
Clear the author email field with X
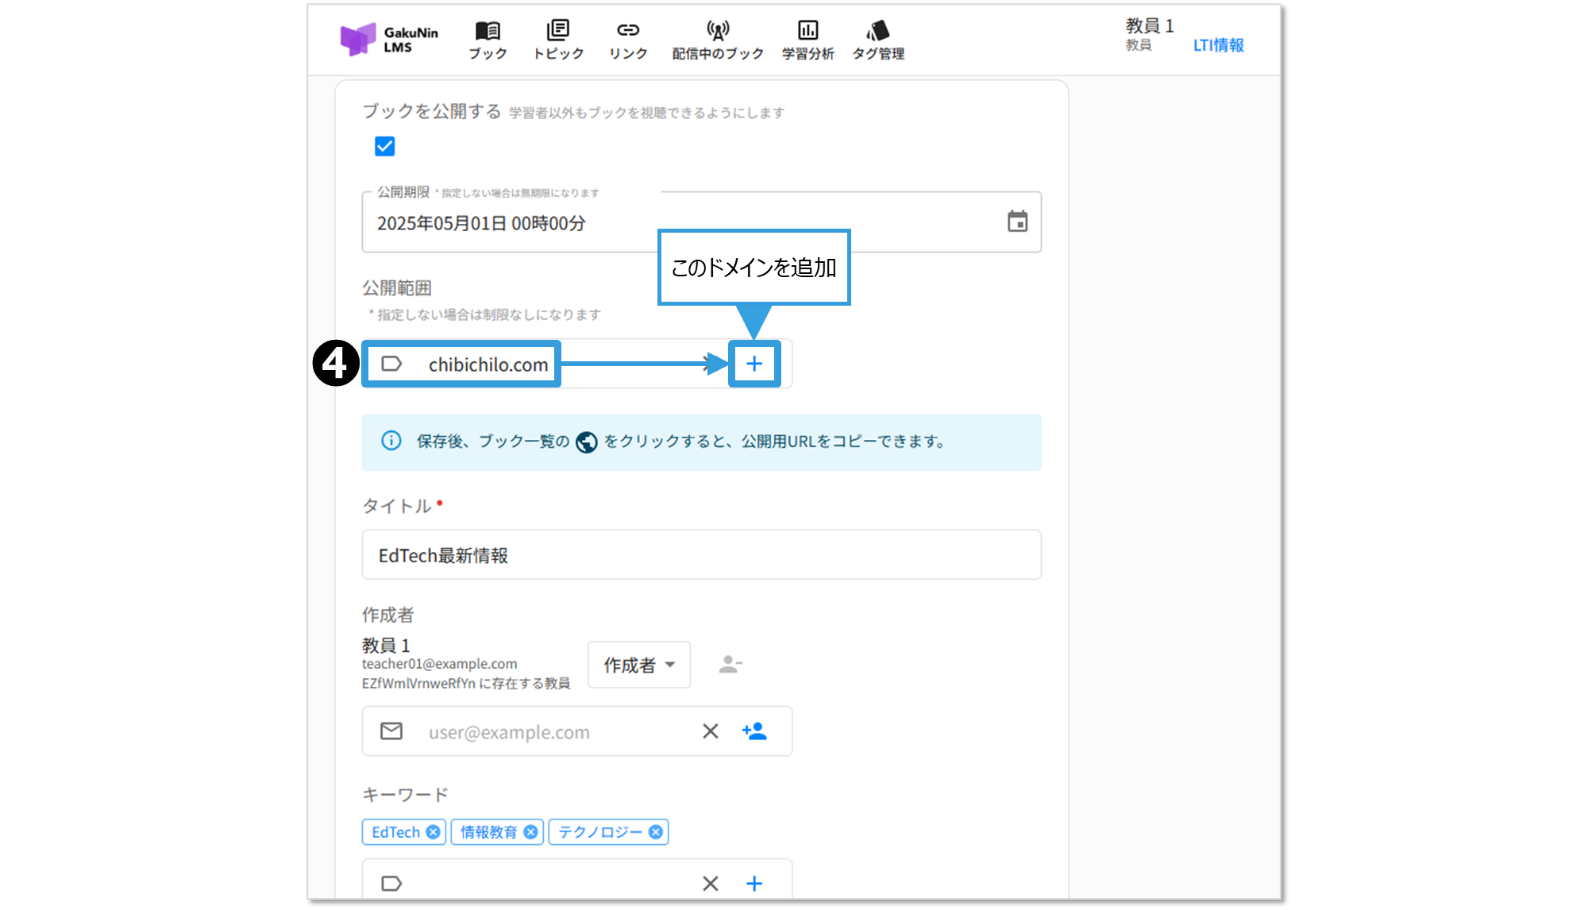[x=711, y=731]
